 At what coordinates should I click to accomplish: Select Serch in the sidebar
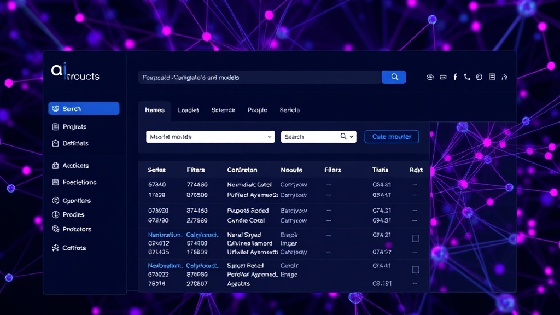pos(84,109)
